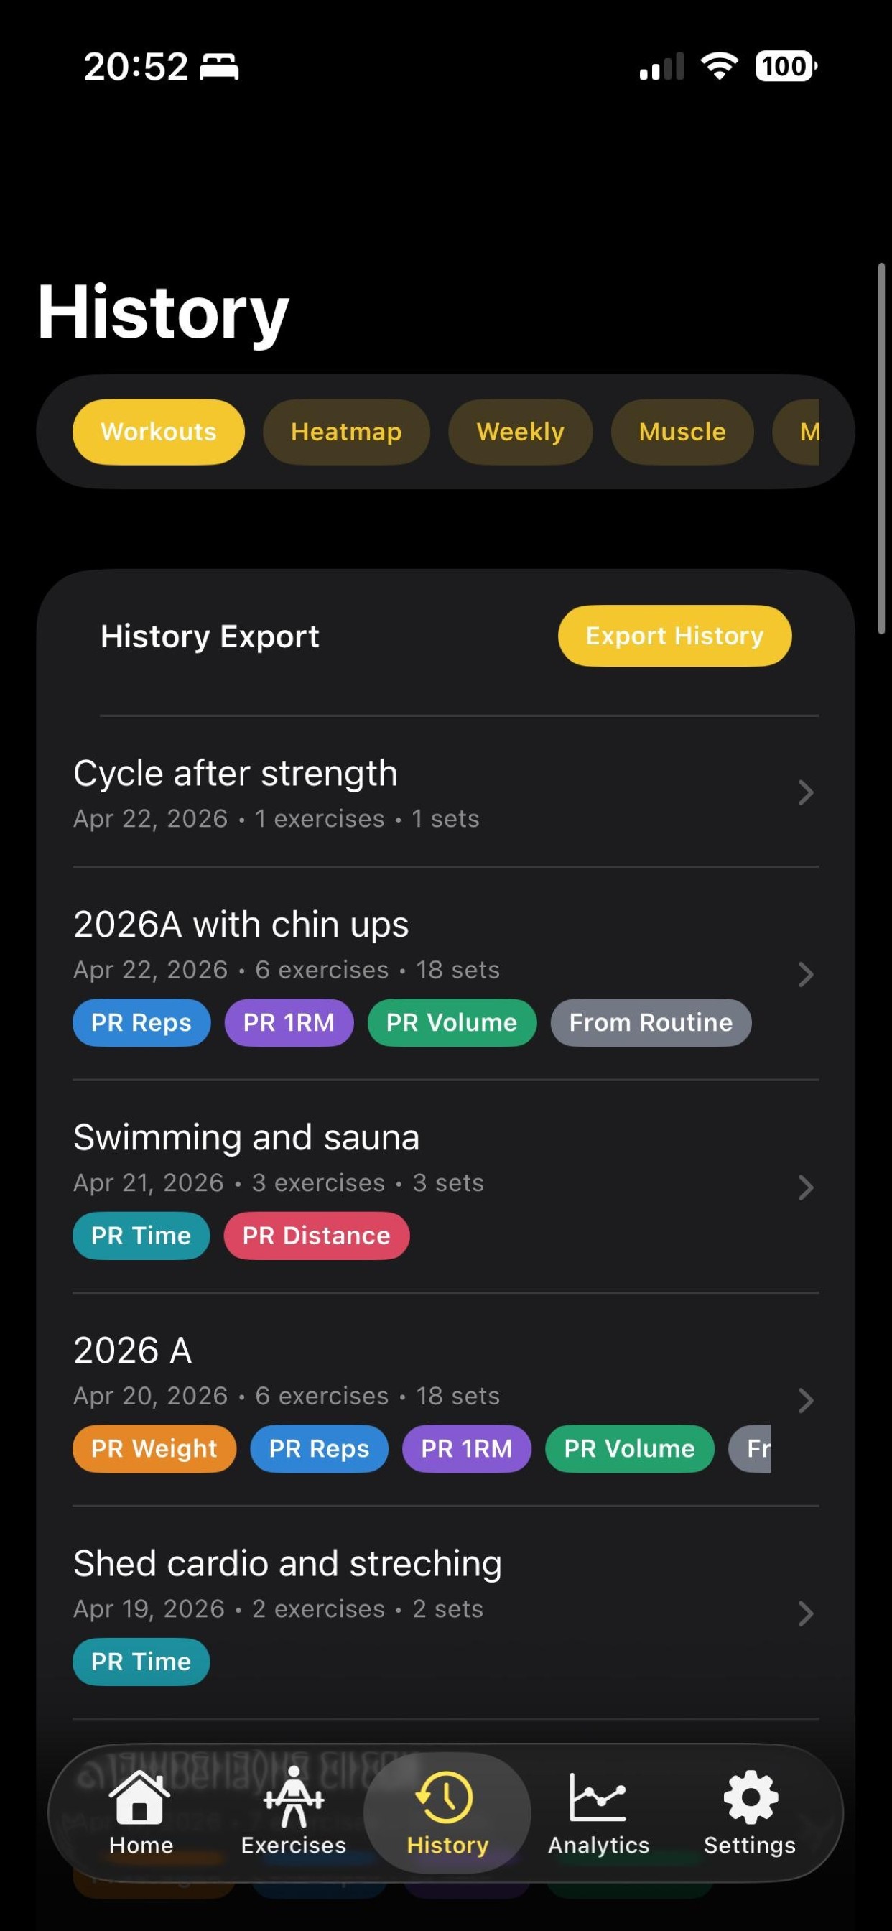This screenshot has height=1931, width=892.
Task: Switch to the Weekly view
Action: click(520, 432)
